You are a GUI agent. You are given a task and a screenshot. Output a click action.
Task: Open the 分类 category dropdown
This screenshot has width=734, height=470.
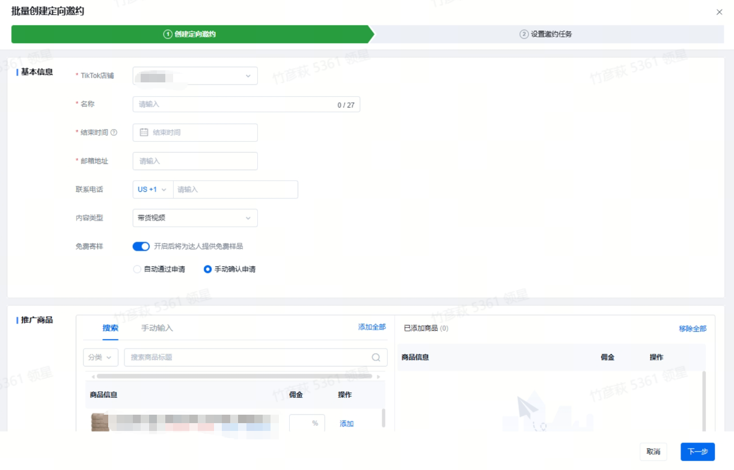[x=100, y=358]
